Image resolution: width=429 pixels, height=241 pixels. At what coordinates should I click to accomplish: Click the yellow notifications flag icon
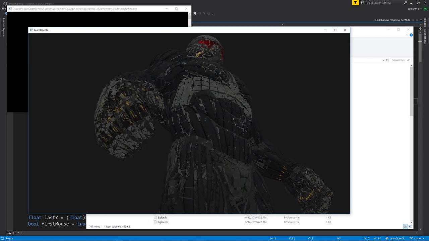pyautogui.click(x=356, y=3)
